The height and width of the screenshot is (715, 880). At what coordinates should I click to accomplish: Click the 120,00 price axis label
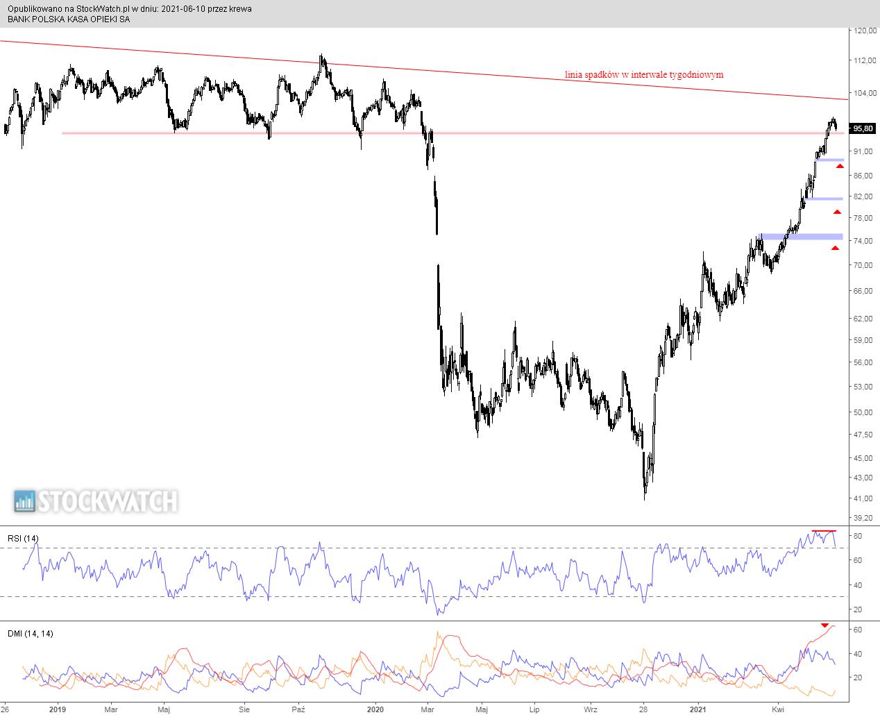coord(865,31)
